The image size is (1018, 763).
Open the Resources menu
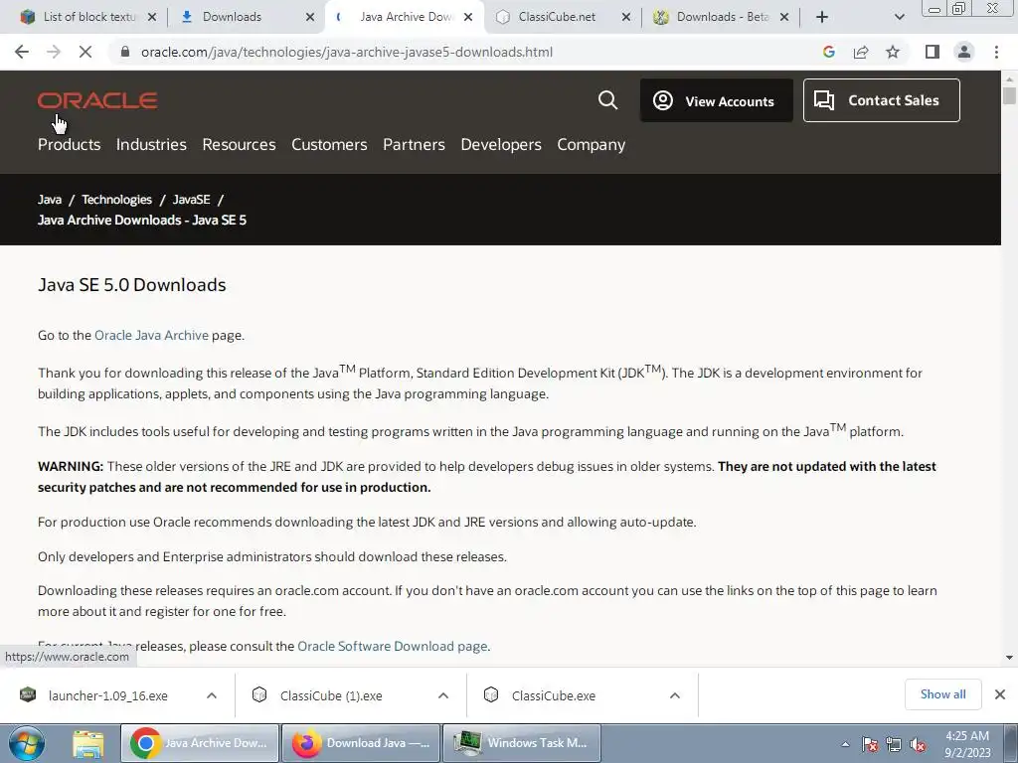click(239, 145)
